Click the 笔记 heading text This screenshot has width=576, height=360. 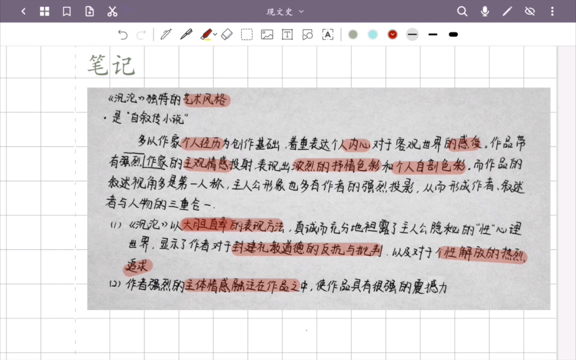(x=111, y=65)
